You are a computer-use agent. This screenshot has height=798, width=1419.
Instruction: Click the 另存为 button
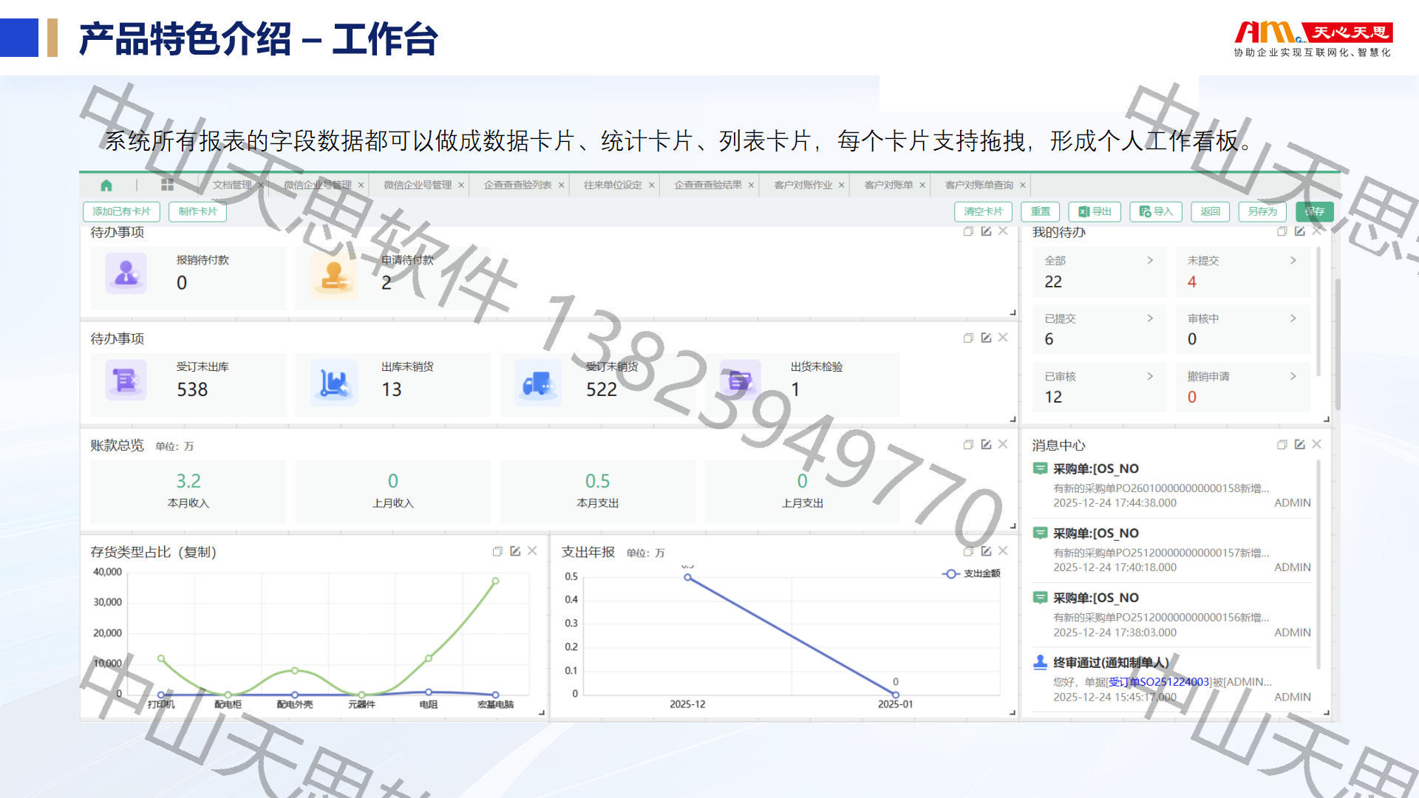click(x=1262, y=211)
